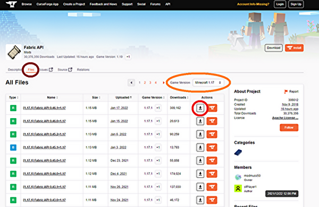Sort table by Game Version column

(x=153, y=97)
